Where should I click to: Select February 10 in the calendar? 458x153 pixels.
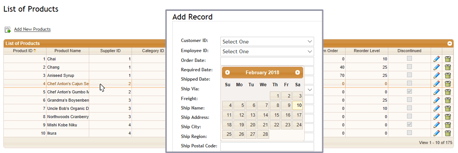(x=298, y=105)
